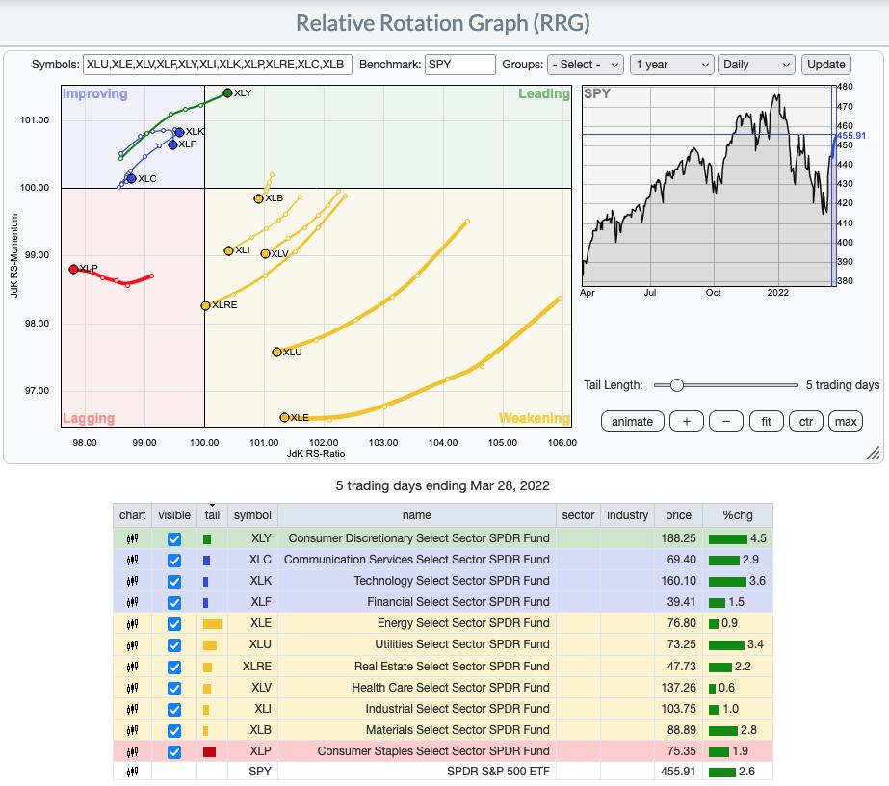Open chart icon for XLE row
889x786 pixels.
pyautogui.click(x=132, y=624)
